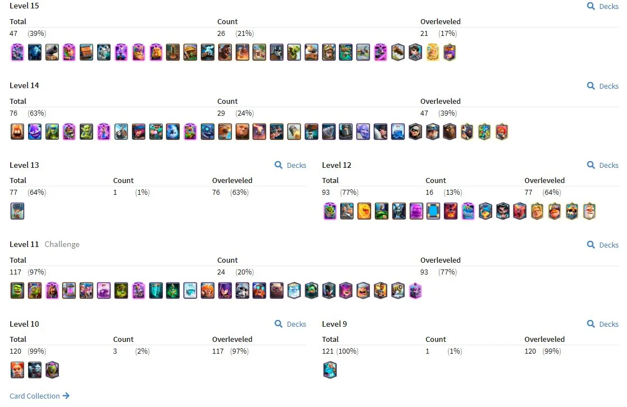Click the Level 13 Decks link
Image resolution: width=627 pixels, height=407 pixels.
coord(291,166)
